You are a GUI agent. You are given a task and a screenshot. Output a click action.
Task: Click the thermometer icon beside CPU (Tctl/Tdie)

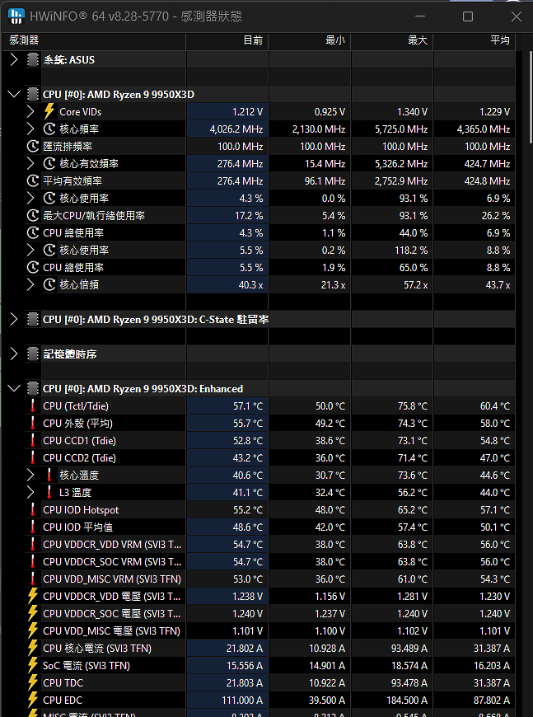tap(32, 406)
